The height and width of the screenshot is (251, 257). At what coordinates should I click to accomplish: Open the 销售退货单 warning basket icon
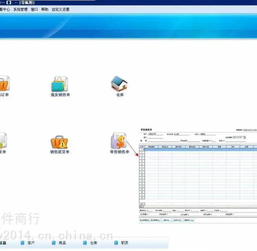[60, 142]
